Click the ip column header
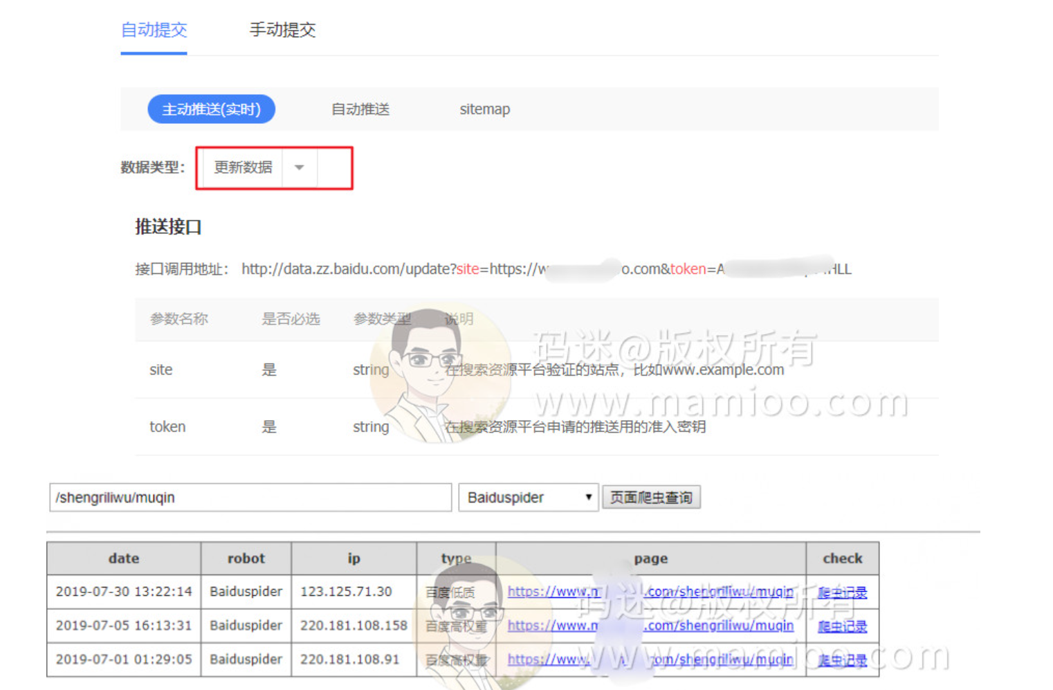 click(x=354, y=559)
